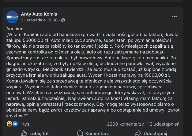The height and width of the screenshot is (136, 192).
Task: Click the globe public audience icon
Action: tap(63, 20)
